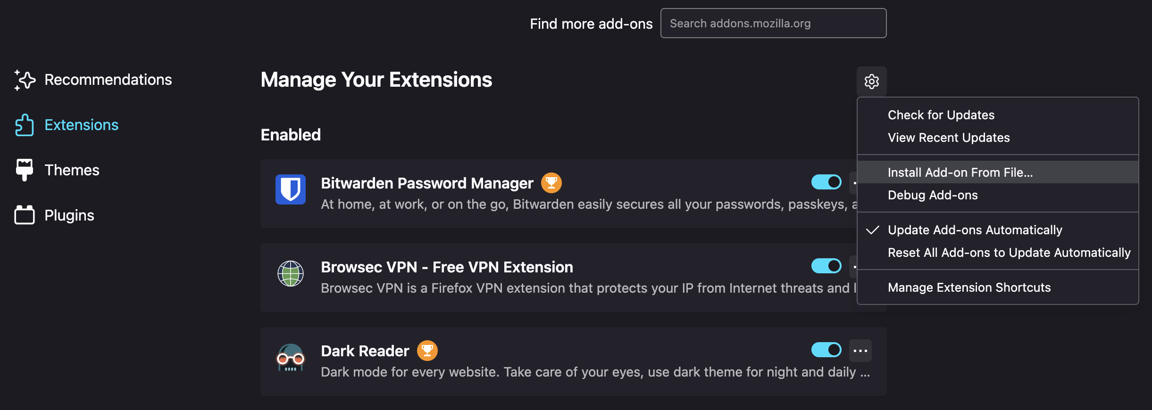
Task: Open Manage Extension Shortcuts
Action: pyautogui.click(x=969, y=287)
